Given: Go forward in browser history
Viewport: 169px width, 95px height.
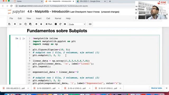Looking at the screenshot, I should coord(7,6).
